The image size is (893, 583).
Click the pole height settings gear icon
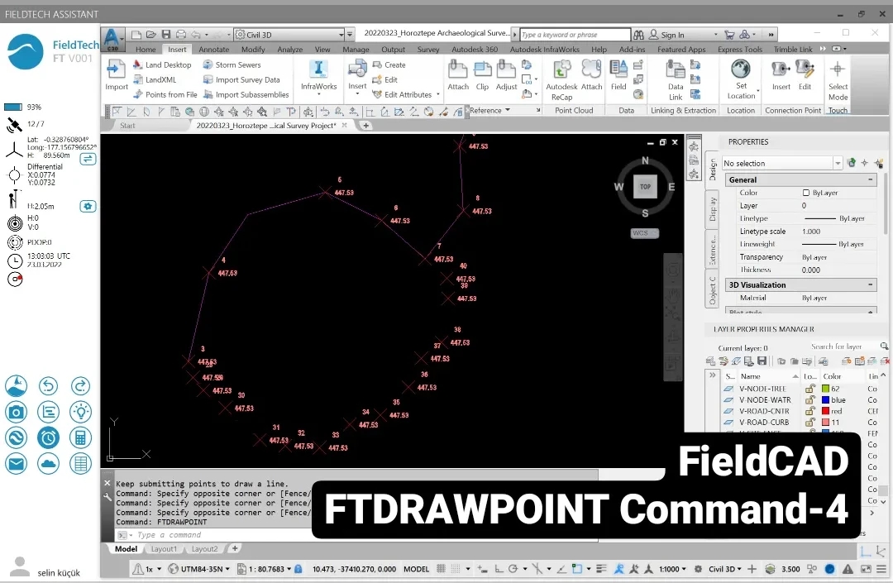coord(88,206)
